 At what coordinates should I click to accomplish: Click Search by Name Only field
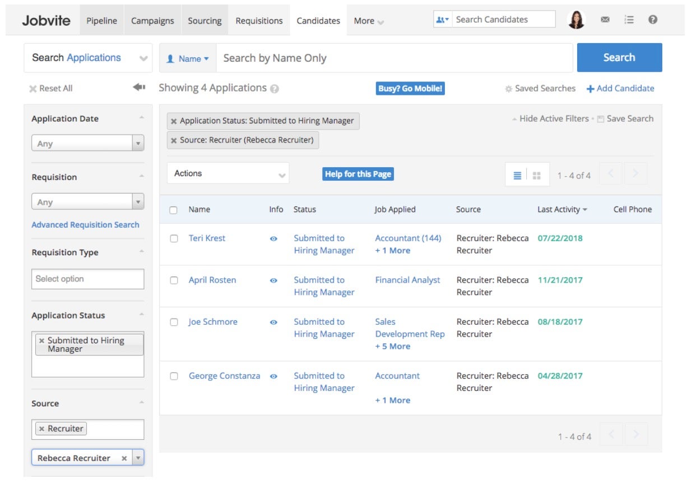coord(395,58)
